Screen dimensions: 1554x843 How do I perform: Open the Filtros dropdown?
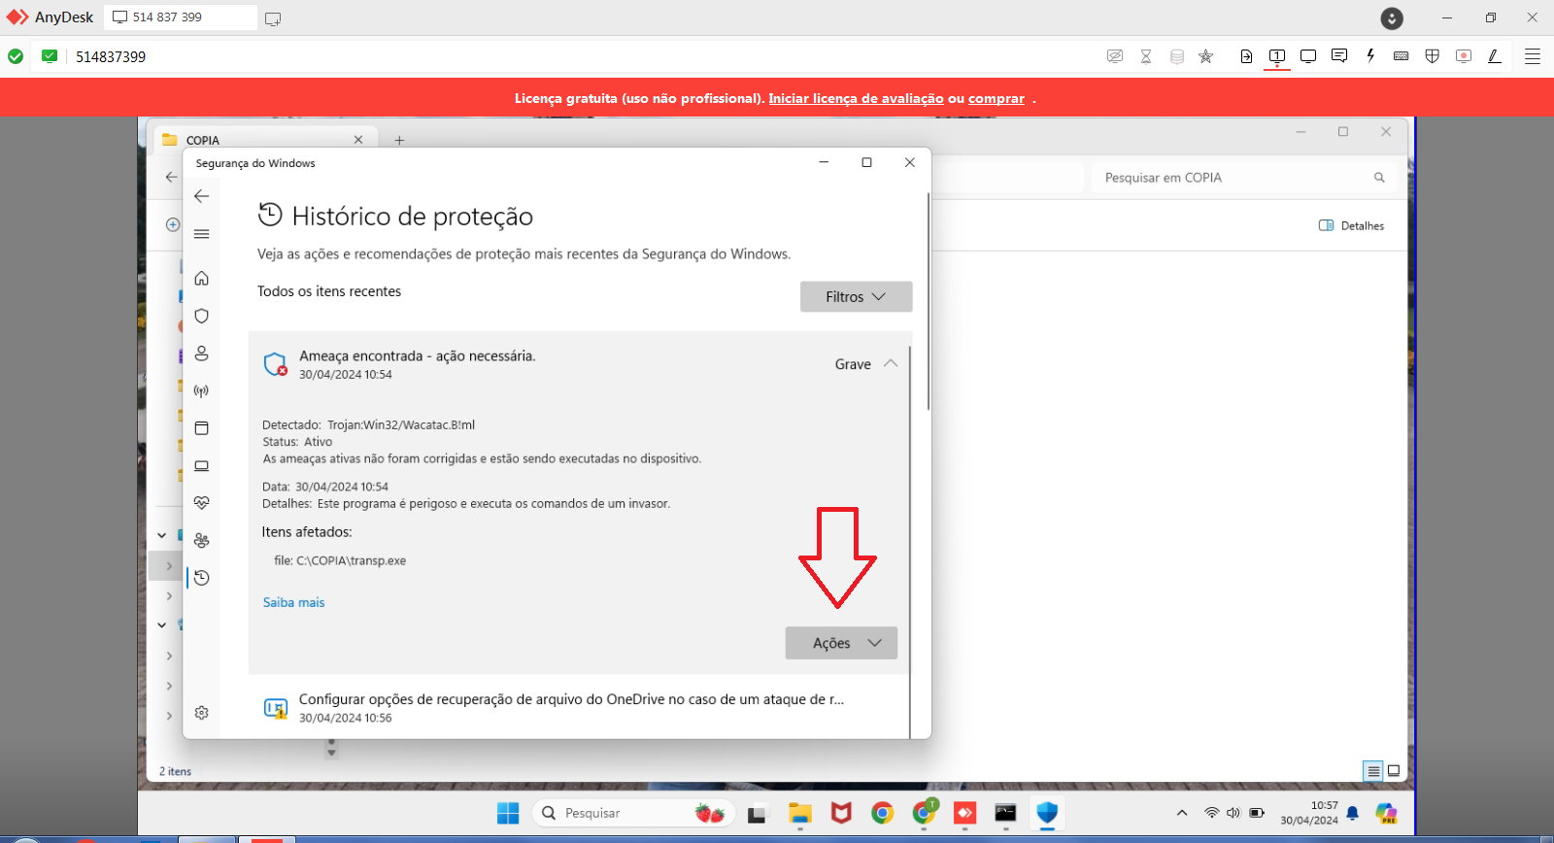[x=856, y=297]
